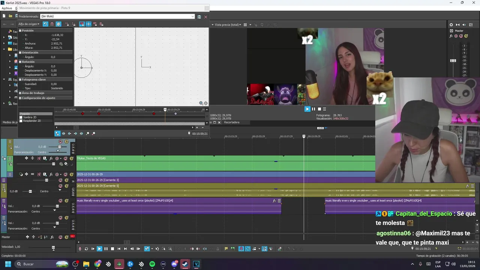Open Steam from the taskbar

185,264
